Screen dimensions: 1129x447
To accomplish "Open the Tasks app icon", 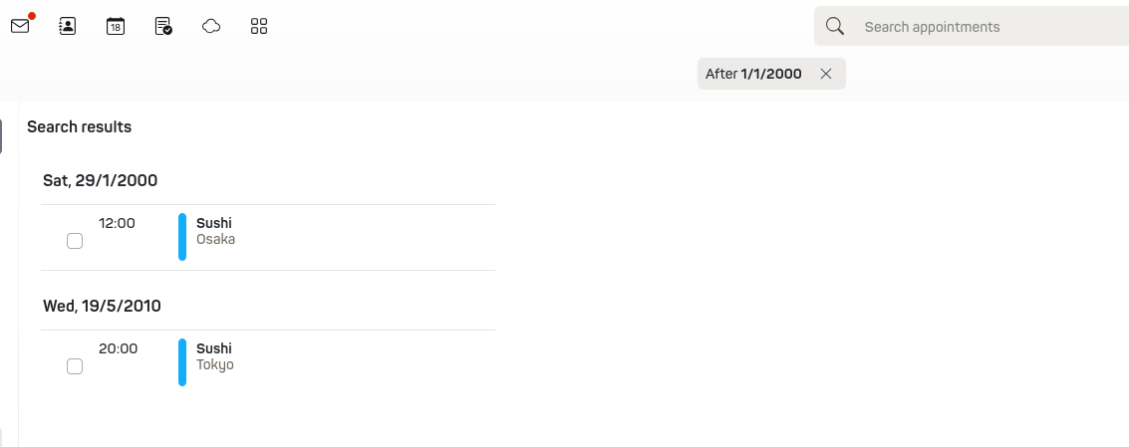I will 163,27.
